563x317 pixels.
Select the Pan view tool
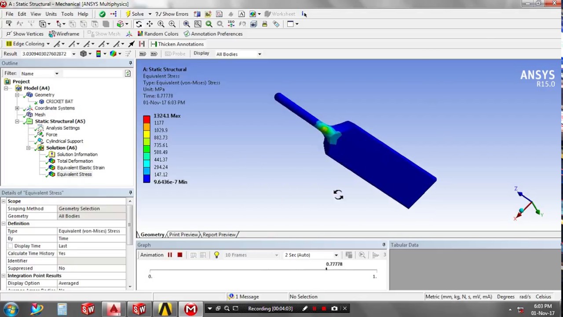150,24
